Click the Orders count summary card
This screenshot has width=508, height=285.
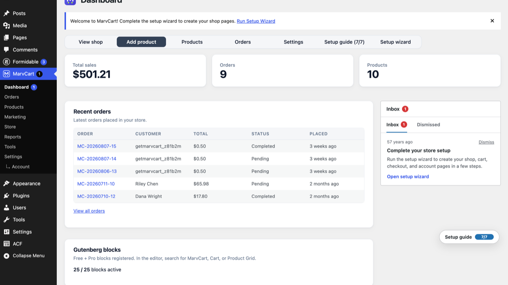(x=283, y=70)
